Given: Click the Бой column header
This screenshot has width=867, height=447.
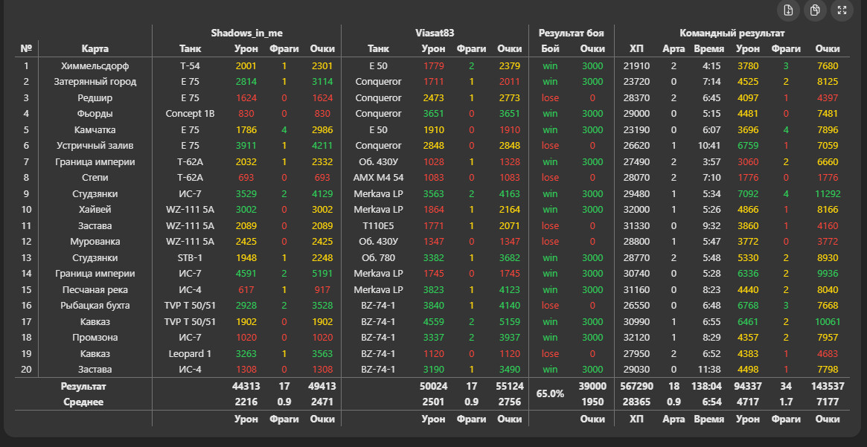Looking at the screenshot, I should 550,49.
